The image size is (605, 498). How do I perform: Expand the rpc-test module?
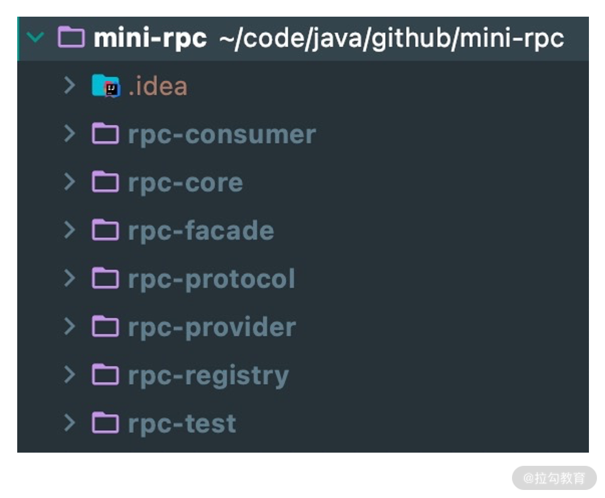pyautogui.click(x=69, y=424)
